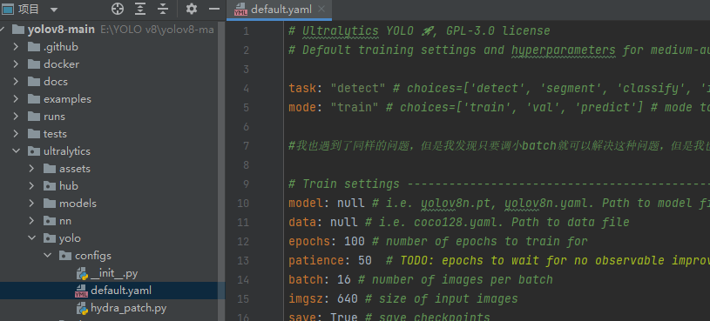
Task: Click the Chinese comment on line 7
Action: [x=499, y=145]
